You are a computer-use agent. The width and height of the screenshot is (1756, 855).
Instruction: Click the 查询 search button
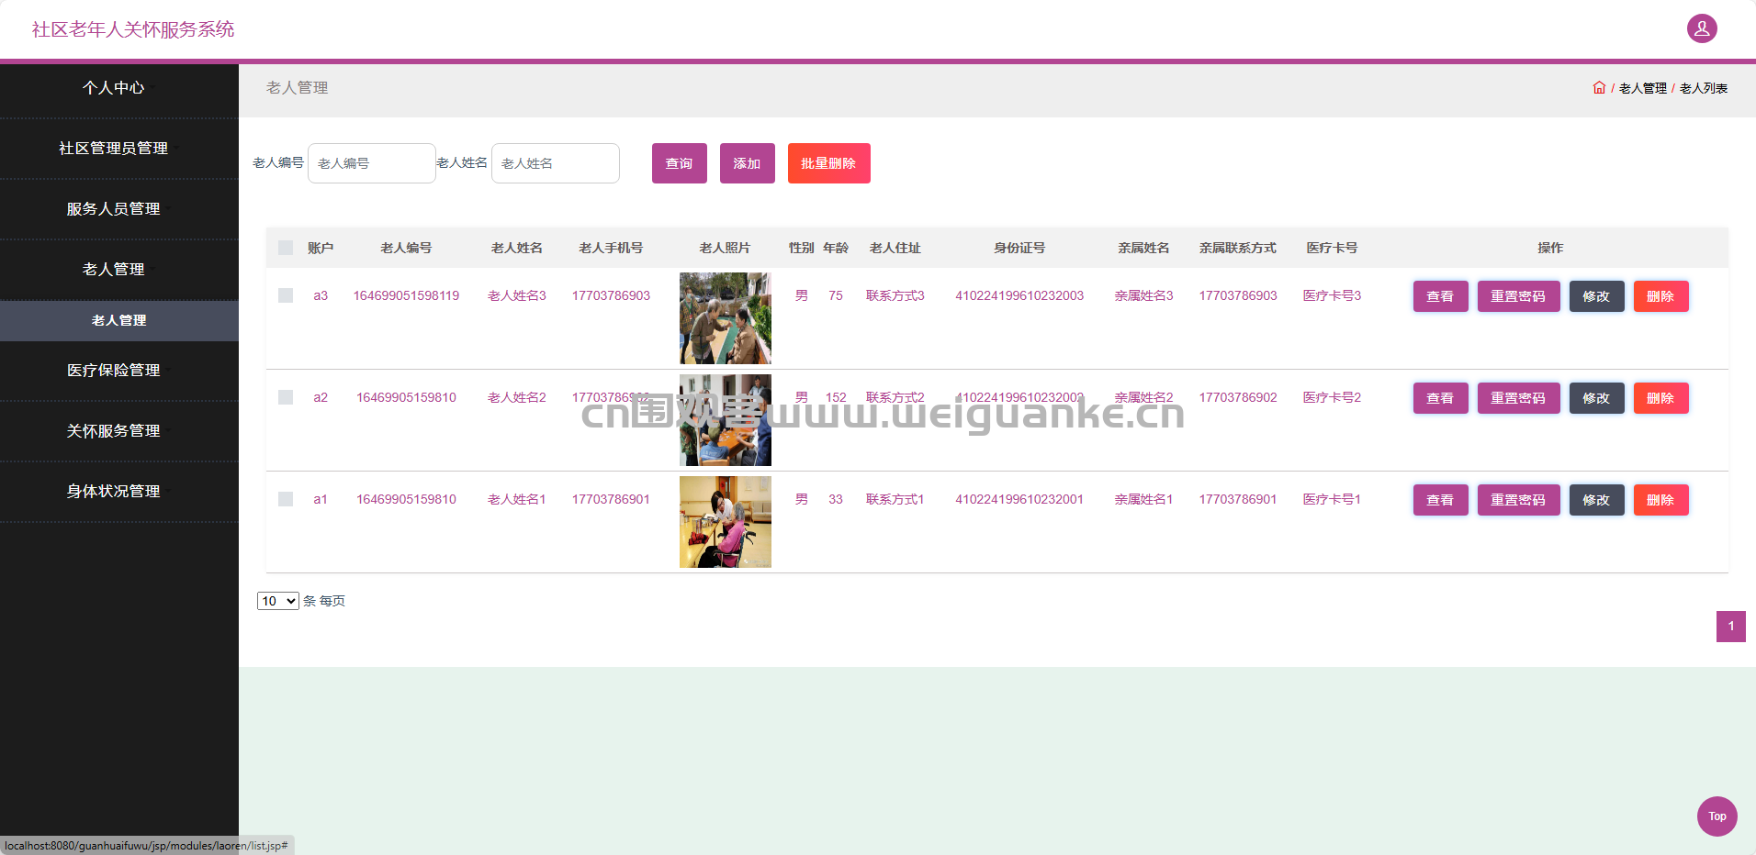click(680, 163)
